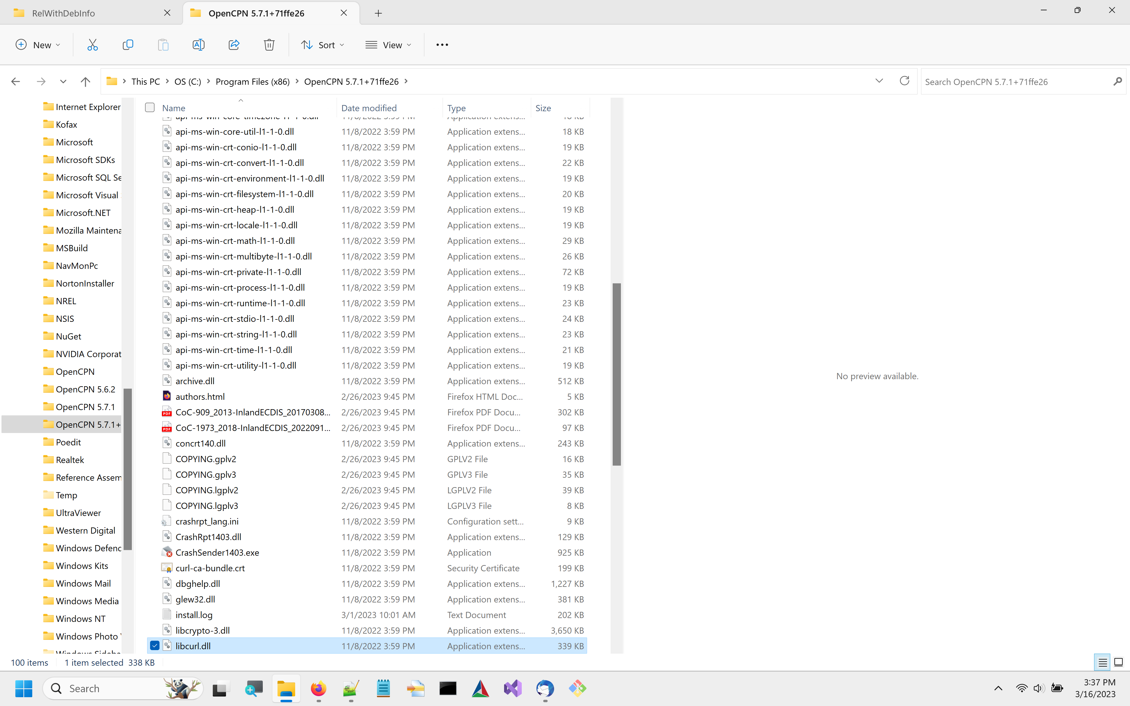The image size is (1130, 706).
Task: Launch Visual Studio from the taskbar
Action: (512, 688)
